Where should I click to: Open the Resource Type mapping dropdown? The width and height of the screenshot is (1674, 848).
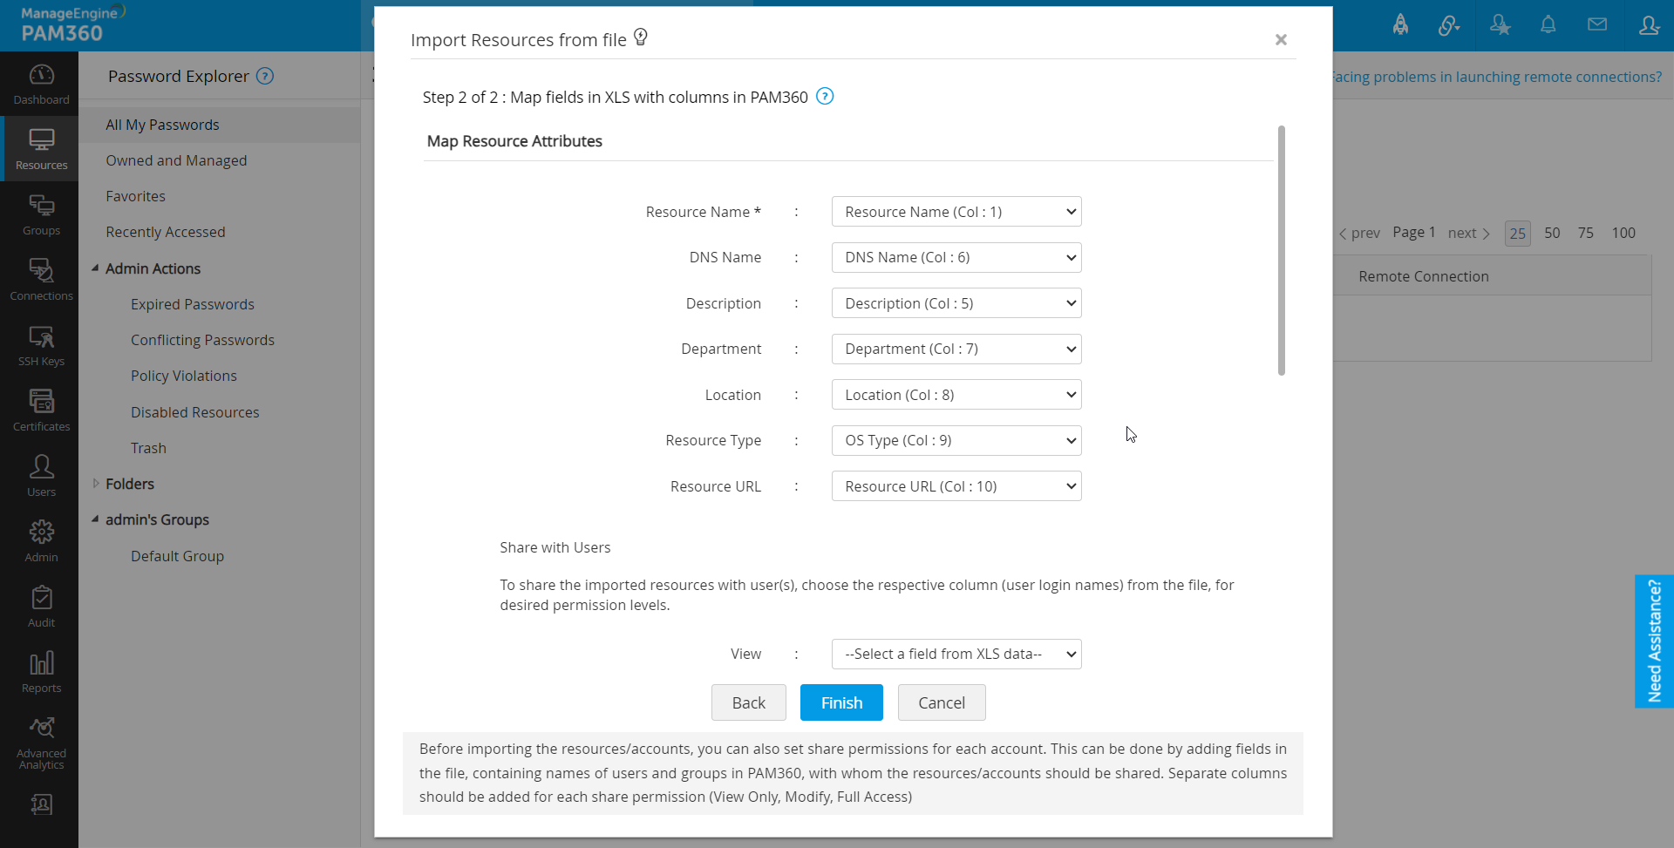[x=956, y=441]
